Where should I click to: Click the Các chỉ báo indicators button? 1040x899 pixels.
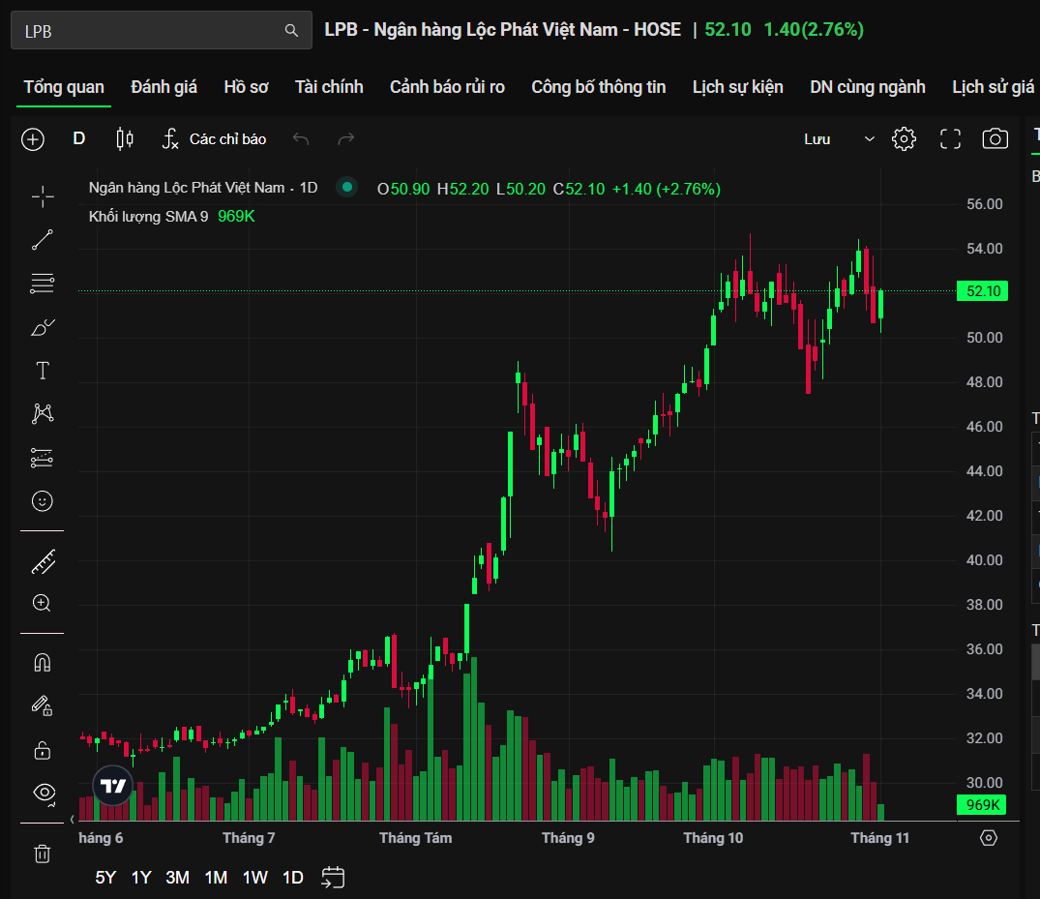pyautogui.click(x=214, y=139)
